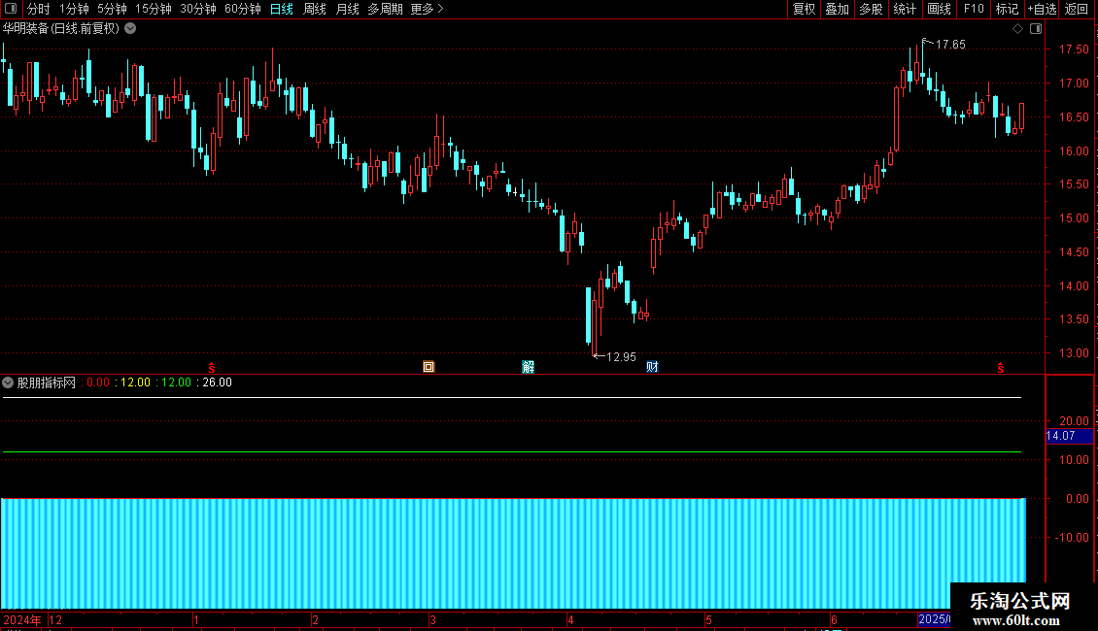The height and width of the screenshot is (631, 1098).
Task: Open F10 company info
Action: [x=974, y=9]
